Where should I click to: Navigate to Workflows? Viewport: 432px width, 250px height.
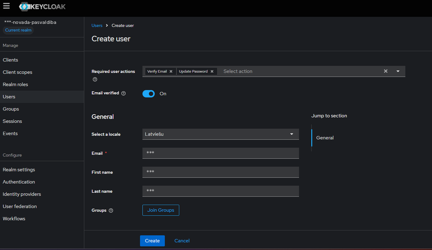click(x=42, y=218)
